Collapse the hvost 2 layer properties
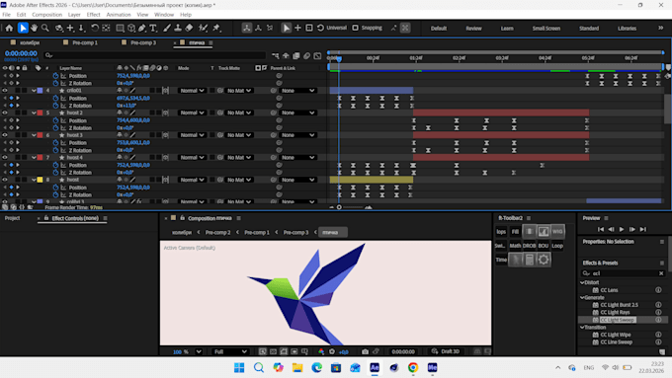Screen dimensions: 672x378 point(34,113)
